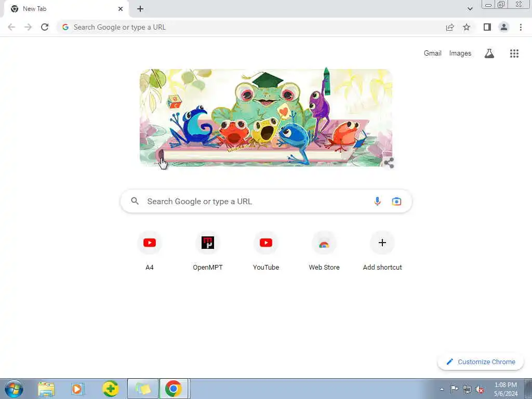Select the Chrome taskbar button
The height and width of the screenshot is (399, 532).
click(174, 389)
